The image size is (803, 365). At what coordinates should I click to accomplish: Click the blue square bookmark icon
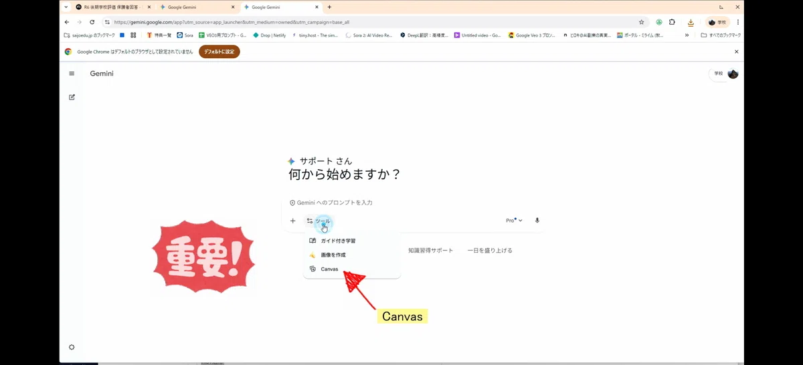tap(122, 35)
